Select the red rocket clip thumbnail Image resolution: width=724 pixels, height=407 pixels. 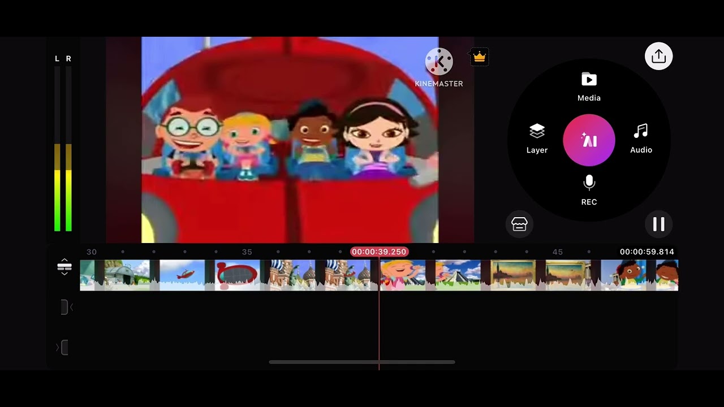(x=238, y=275)
